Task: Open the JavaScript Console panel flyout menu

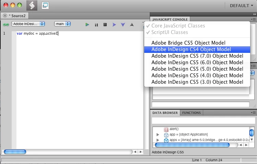Action: (253, 19)
